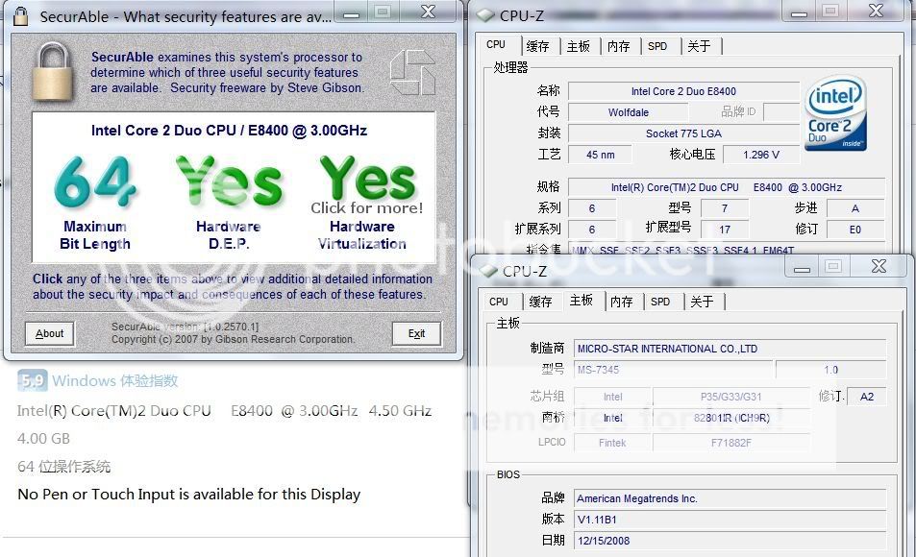The height and width of the screenshot is (557, 916).
Task: Click the big 64 Maximum Bit Length item
Action: point(95,202)
